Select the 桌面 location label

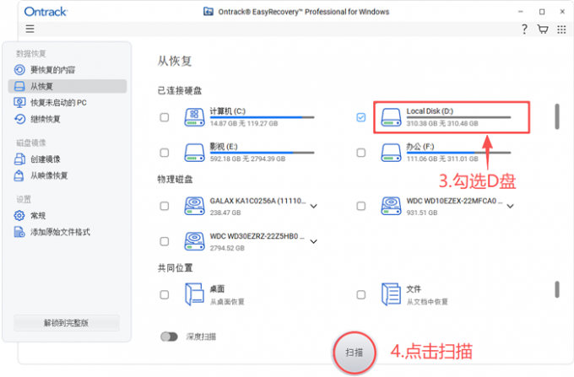(217, 289)
